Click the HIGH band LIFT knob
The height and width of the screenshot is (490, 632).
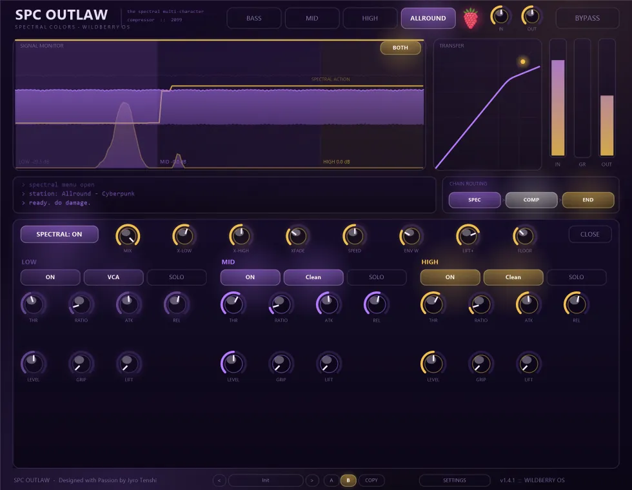528,364
